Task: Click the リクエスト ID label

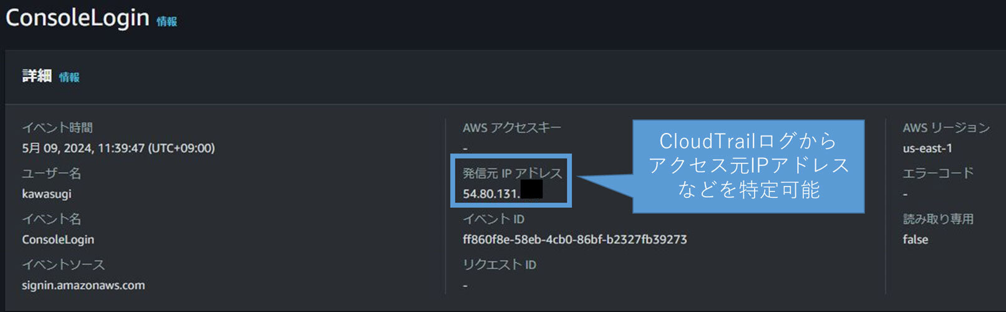Action: (x=499, y=265)
